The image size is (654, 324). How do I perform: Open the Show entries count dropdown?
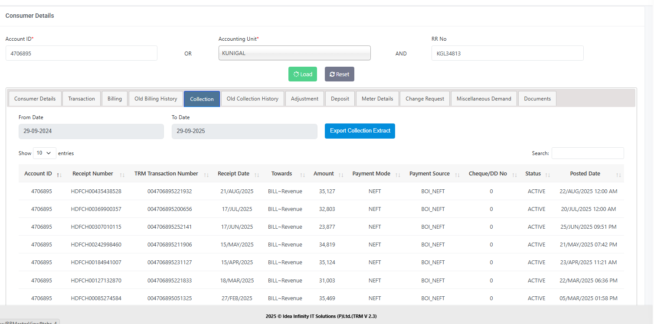[44, 153]
